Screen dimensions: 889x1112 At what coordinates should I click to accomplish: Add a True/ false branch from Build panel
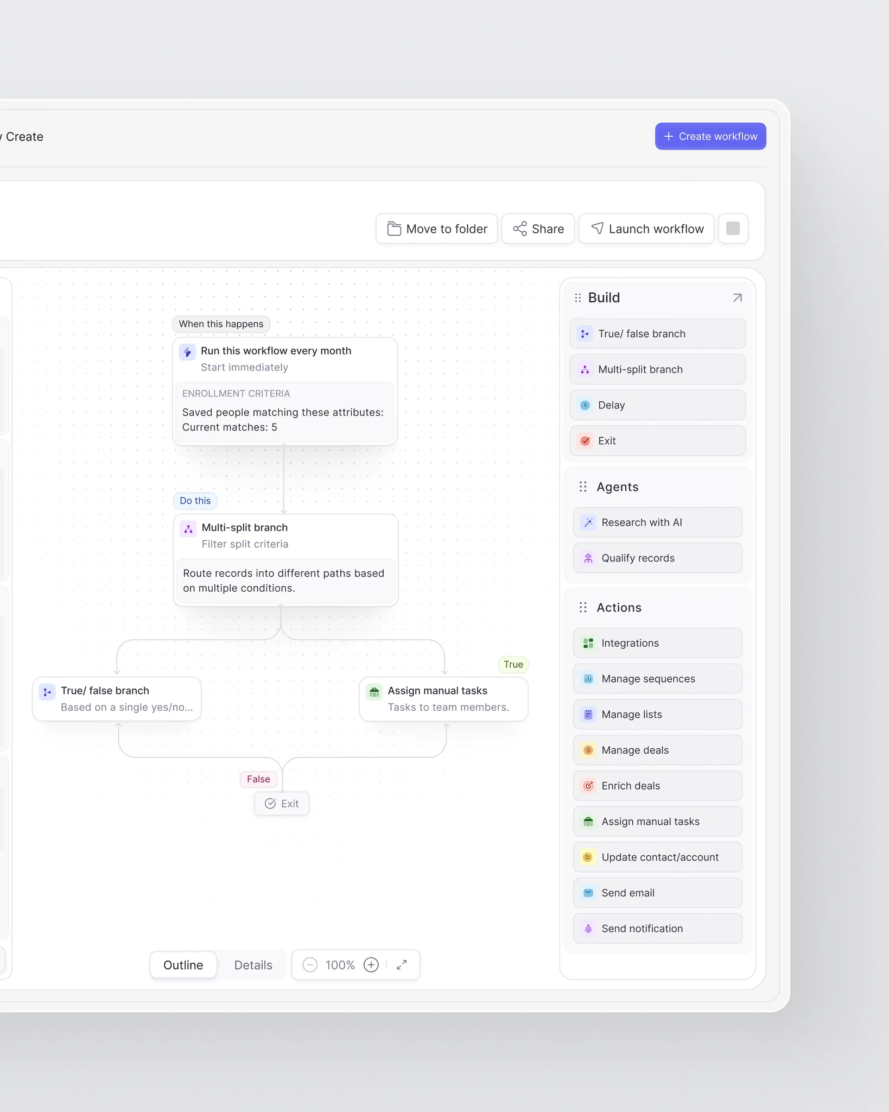(658, 333)
